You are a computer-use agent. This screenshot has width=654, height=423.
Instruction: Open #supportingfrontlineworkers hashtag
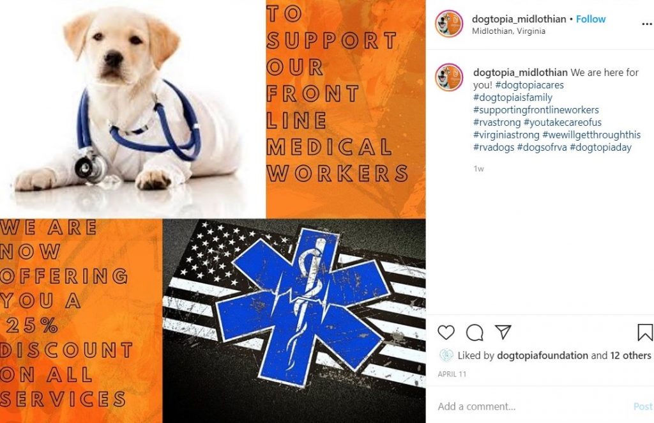[x=536, y=110]
